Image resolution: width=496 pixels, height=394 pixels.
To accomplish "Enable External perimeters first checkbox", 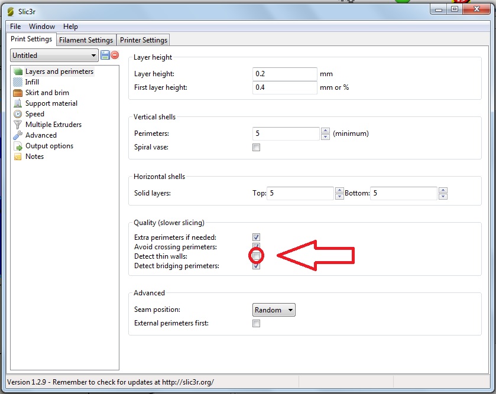I will (256, 324).
